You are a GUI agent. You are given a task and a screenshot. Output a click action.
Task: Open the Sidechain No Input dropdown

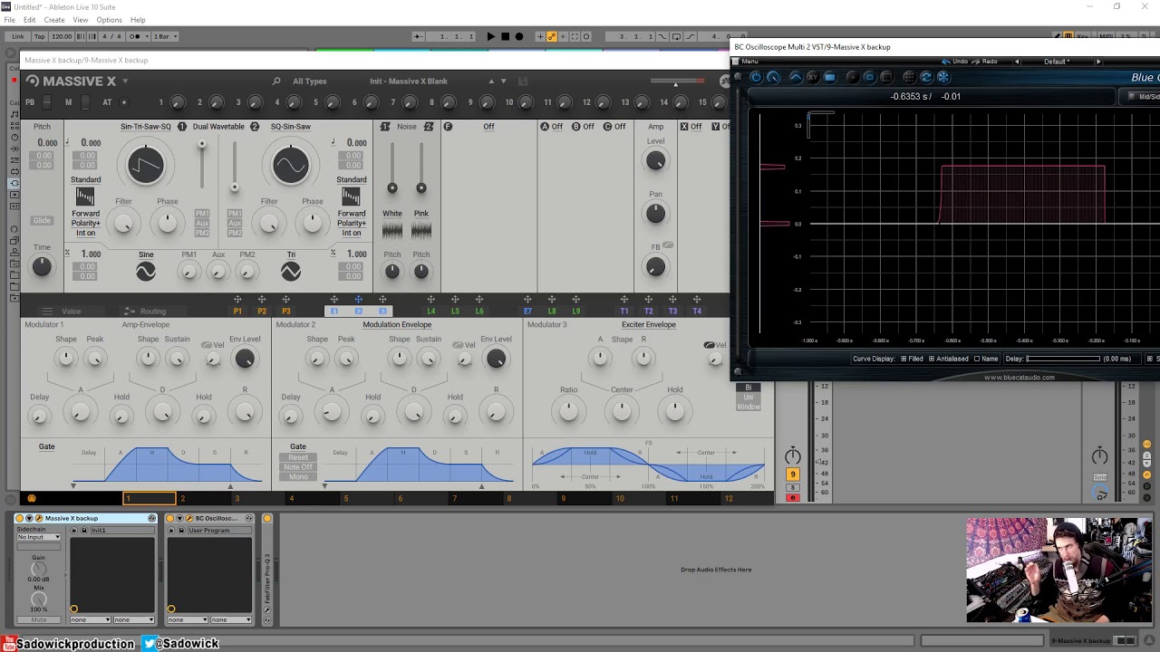[x=39, y=537]
